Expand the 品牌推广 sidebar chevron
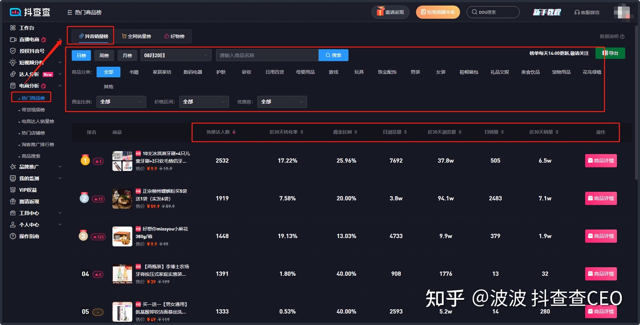This screenshot has height=325, width=640. coord(60,167)
